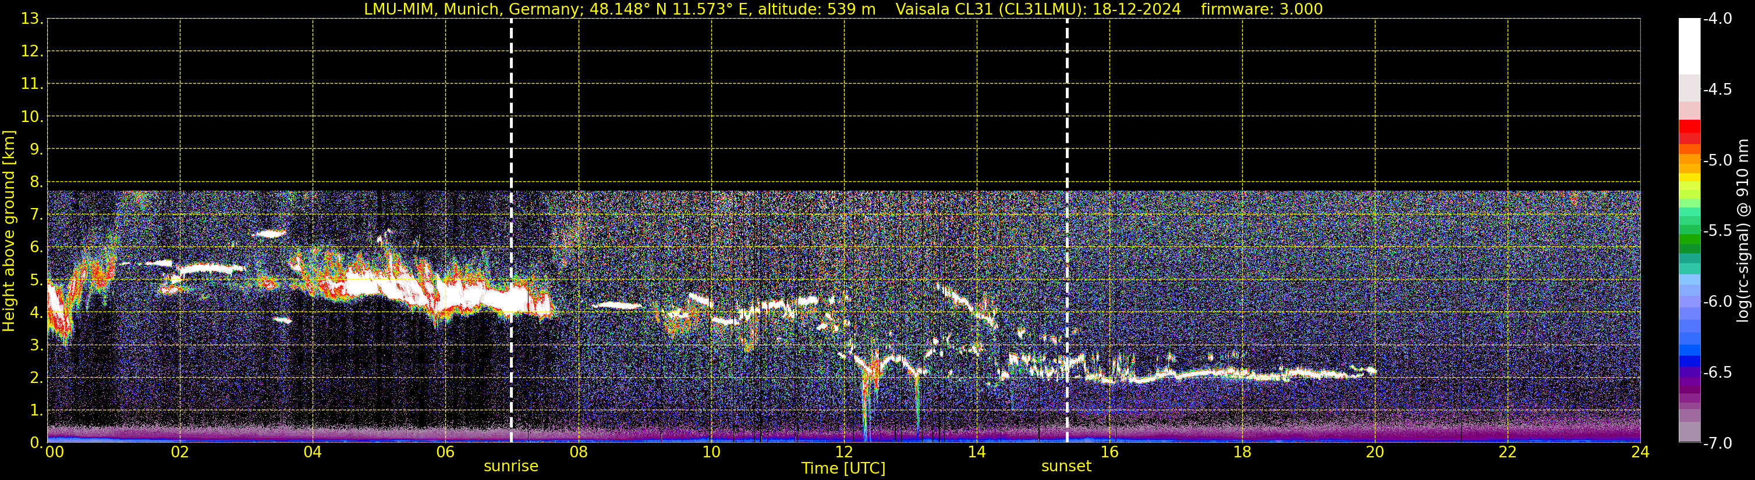Screen dimensions: 1755x480
Task: Select the station text 'LMU-MIM, Munich, Germany'
Action: [x=473, y=9]
